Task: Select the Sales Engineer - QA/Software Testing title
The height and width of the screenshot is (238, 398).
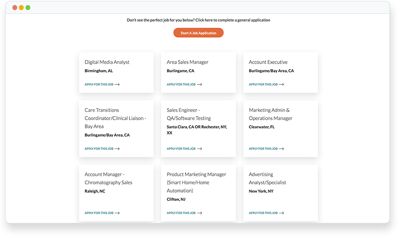Action: coord(189,114)
